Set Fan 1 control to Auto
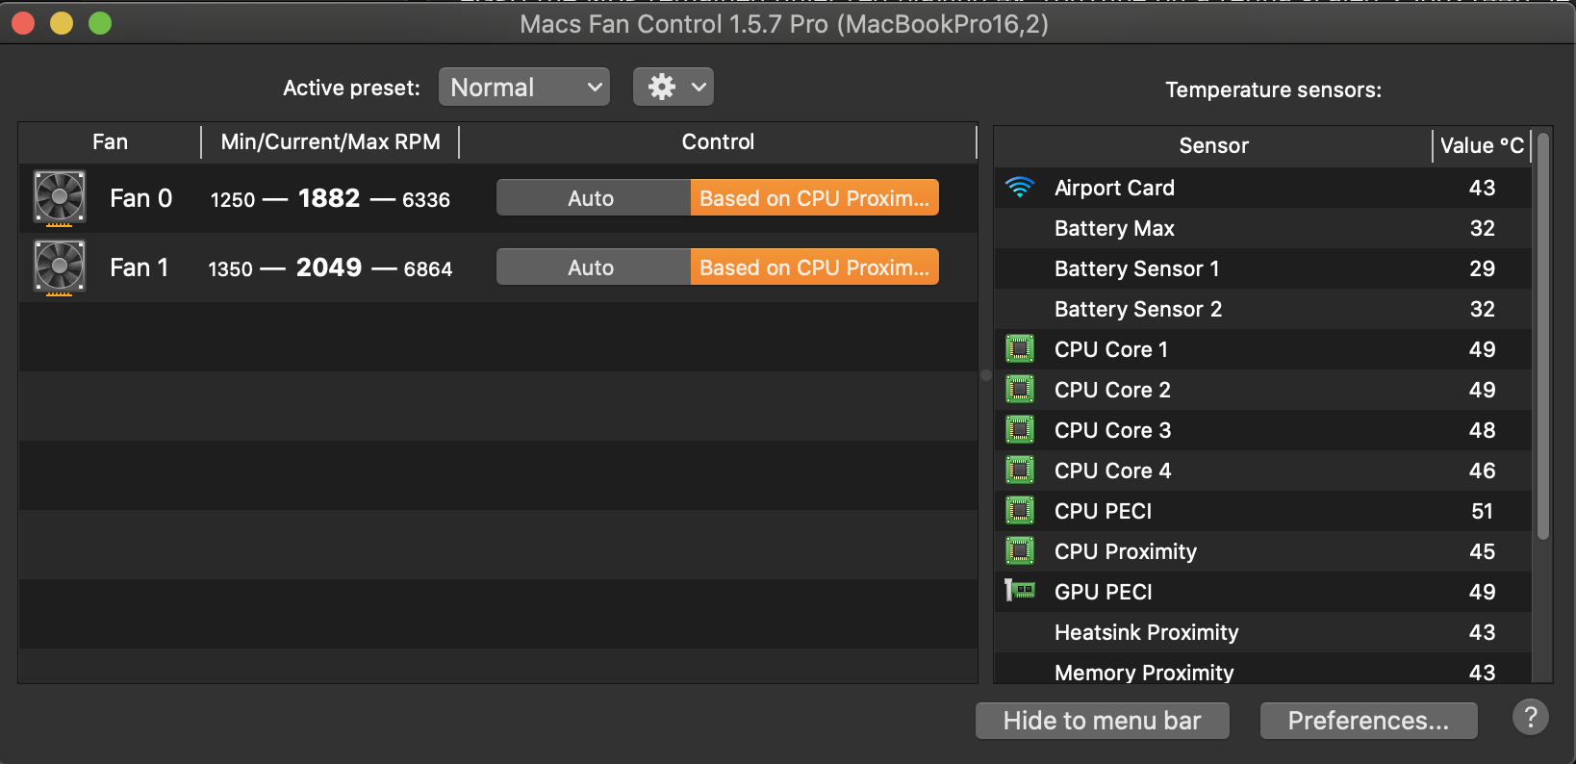The height and width of the screenshot is (764, 1576). [x=591, y=267]
